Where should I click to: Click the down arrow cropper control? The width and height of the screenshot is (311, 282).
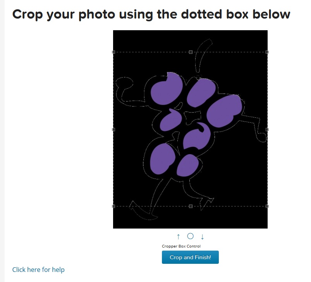coord(202,237)
